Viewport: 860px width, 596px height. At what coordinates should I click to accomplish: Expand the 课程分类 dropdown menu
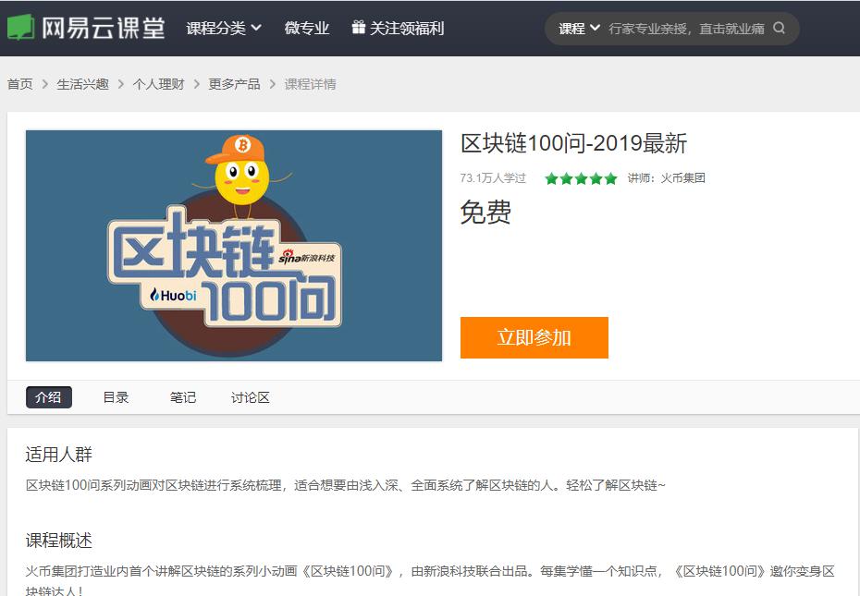point(224,28)
